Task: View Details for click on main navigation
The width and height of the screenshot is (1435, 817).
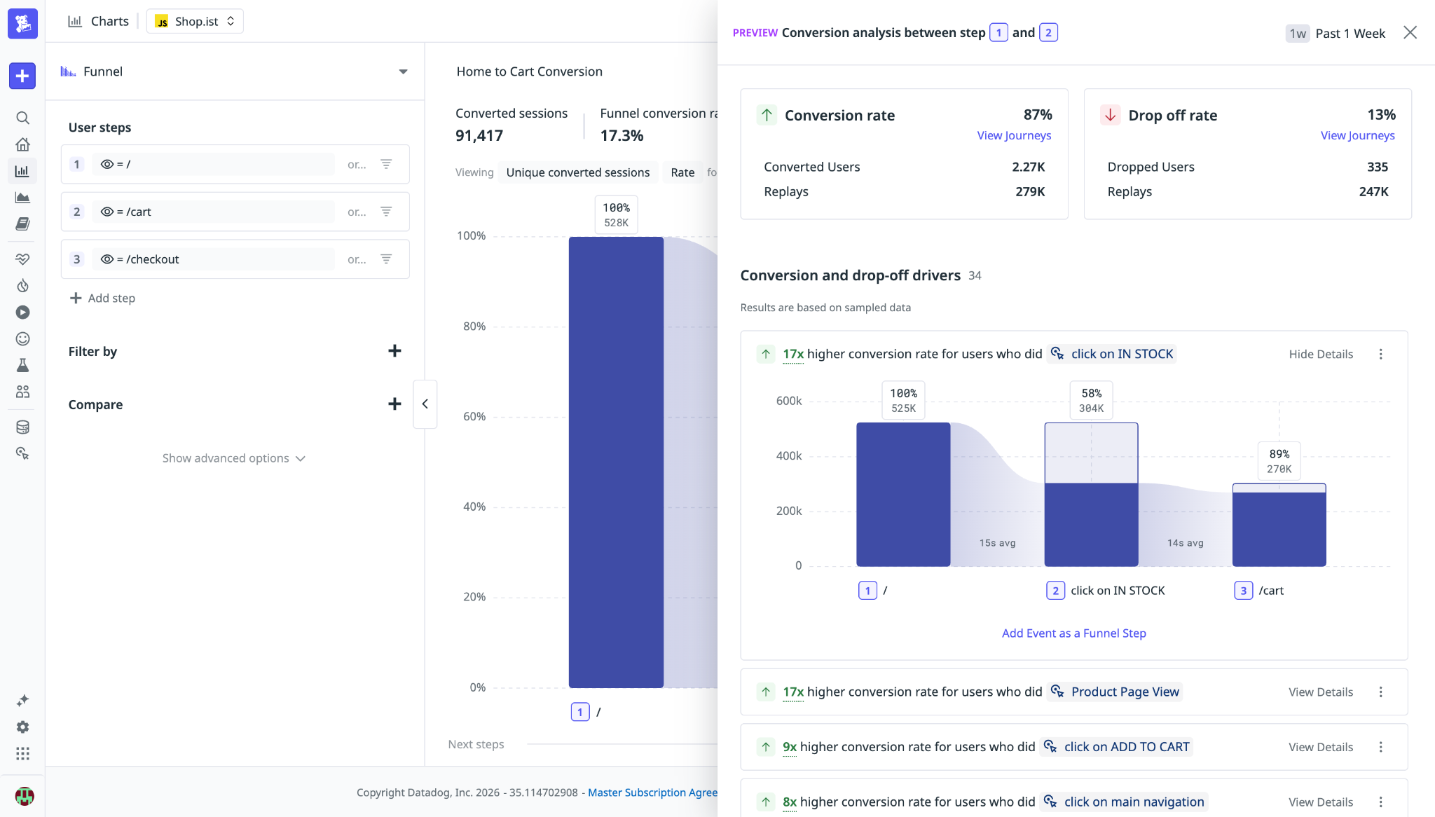Action: (x=1321, y=802)
